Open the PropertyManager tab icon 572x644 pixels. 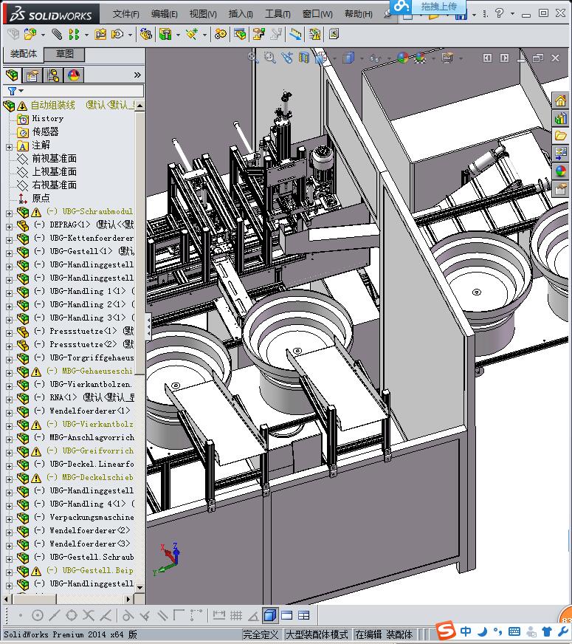32,75
